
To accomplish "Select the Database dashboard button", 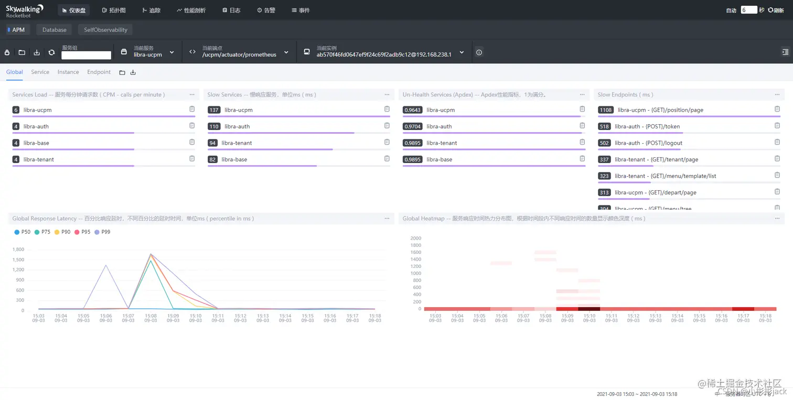I will [x=54, y=30].
